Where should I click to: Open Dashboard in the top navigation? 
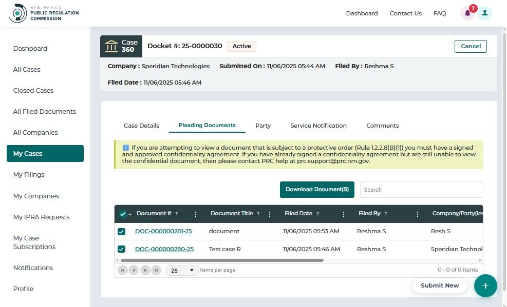(362, 13)
